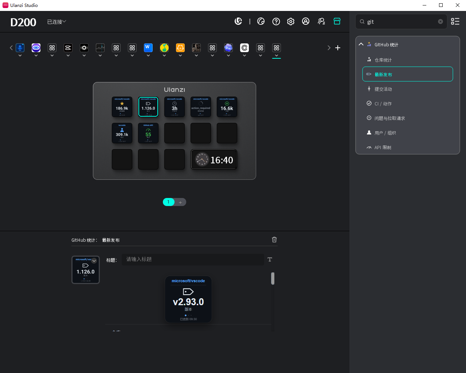The image size is (466, 373).
Task: Select the action_required status key
Action: [x=201, y=107]
